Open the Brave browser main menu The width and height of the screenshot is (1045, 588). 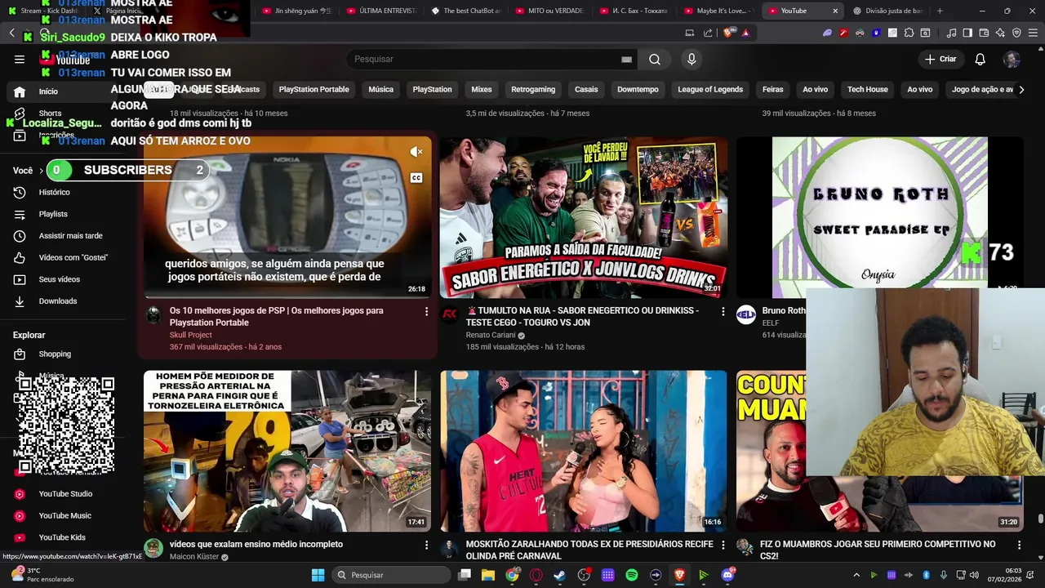tap(1033, 33)
